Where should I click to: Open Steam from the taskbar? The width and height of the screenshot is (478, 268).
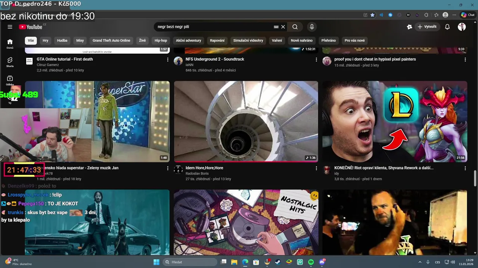(x=278, y=262)
